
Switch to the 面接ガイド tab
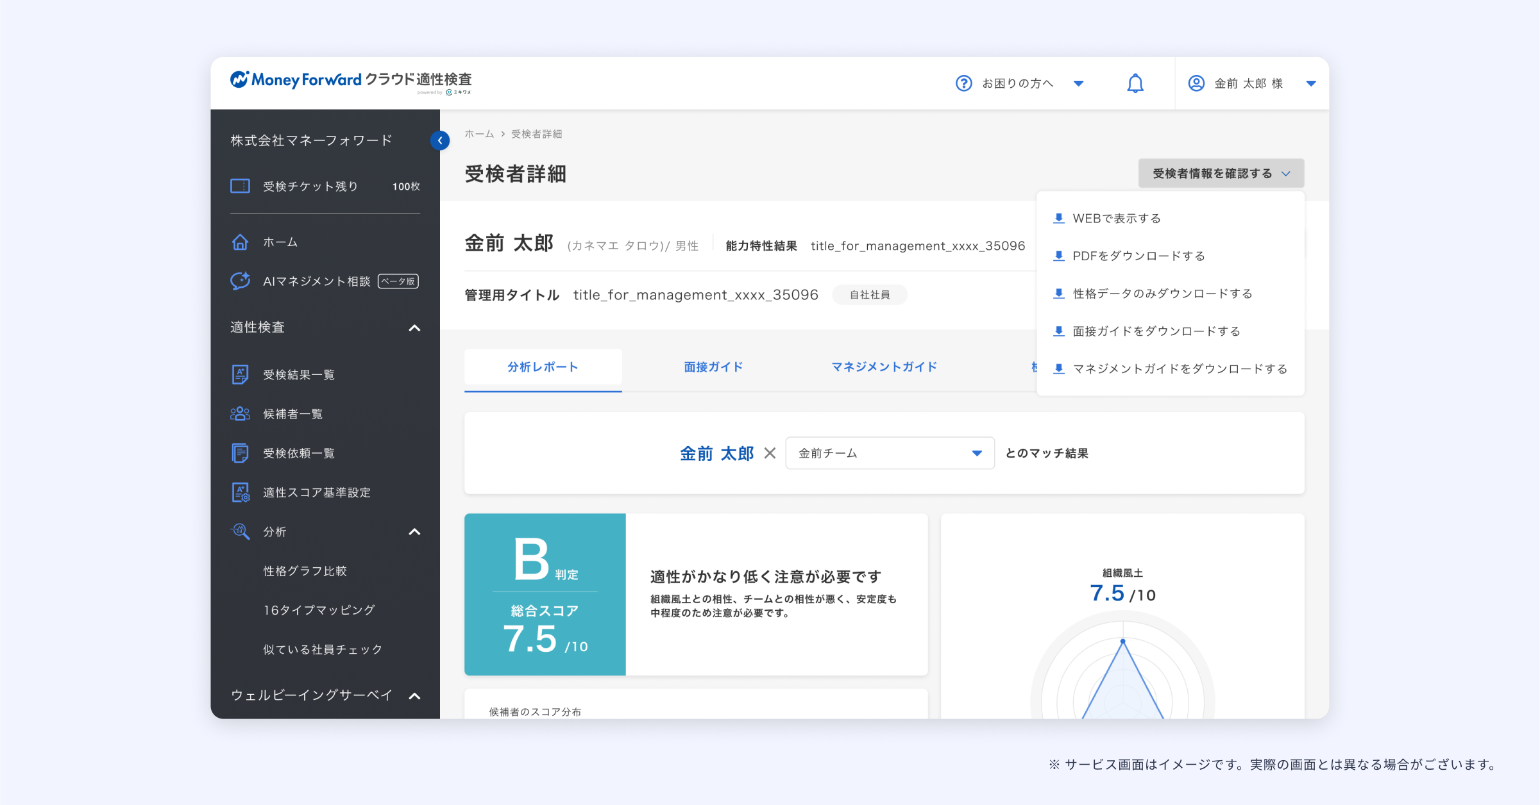tap(713, 367)
